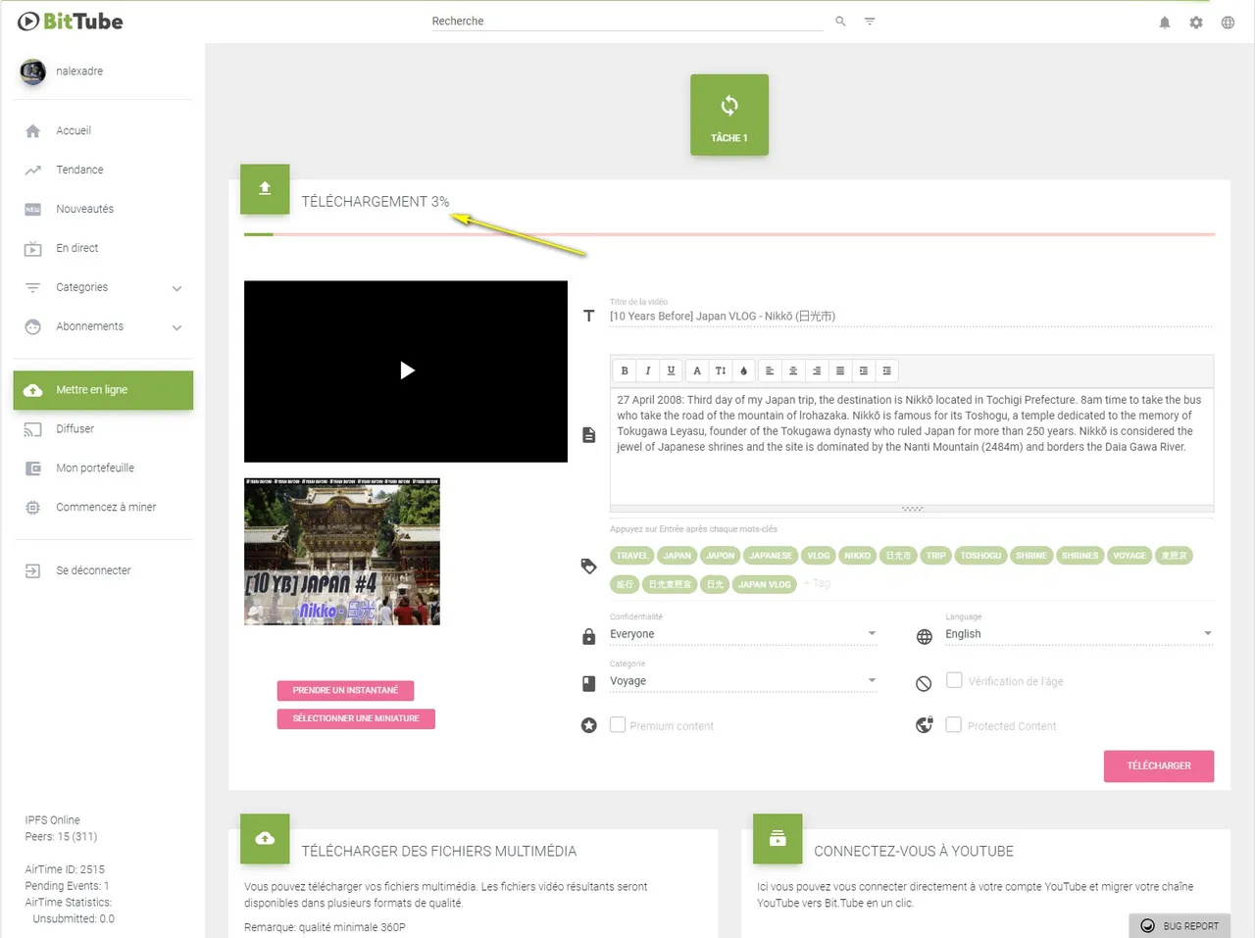Open the font size tool
The image size is (1255, 938).
click(721, 370)
